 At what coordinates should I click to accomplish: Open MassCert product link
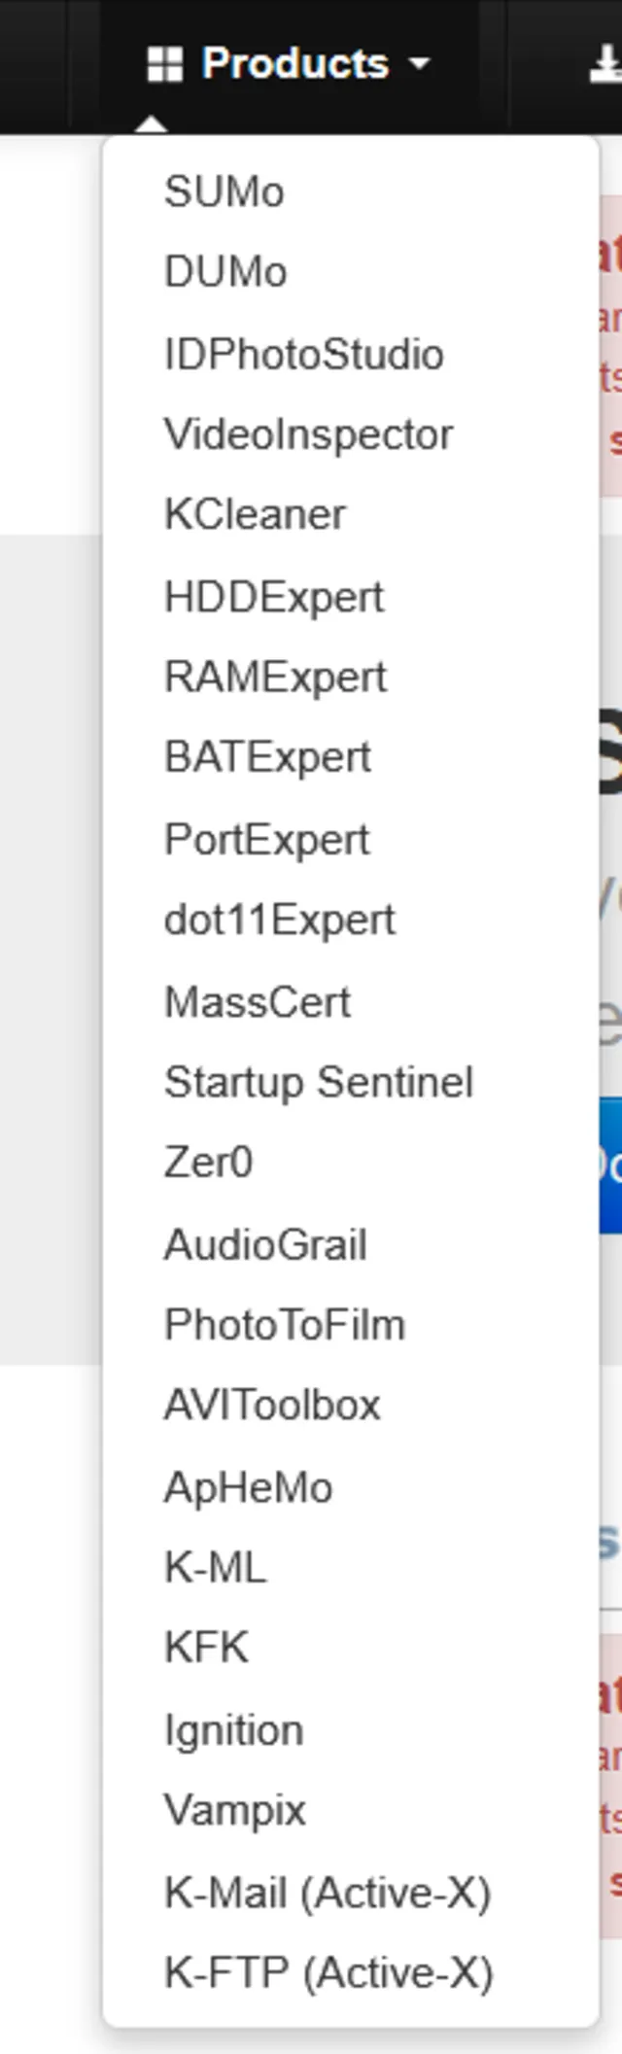click(258, 1002)
